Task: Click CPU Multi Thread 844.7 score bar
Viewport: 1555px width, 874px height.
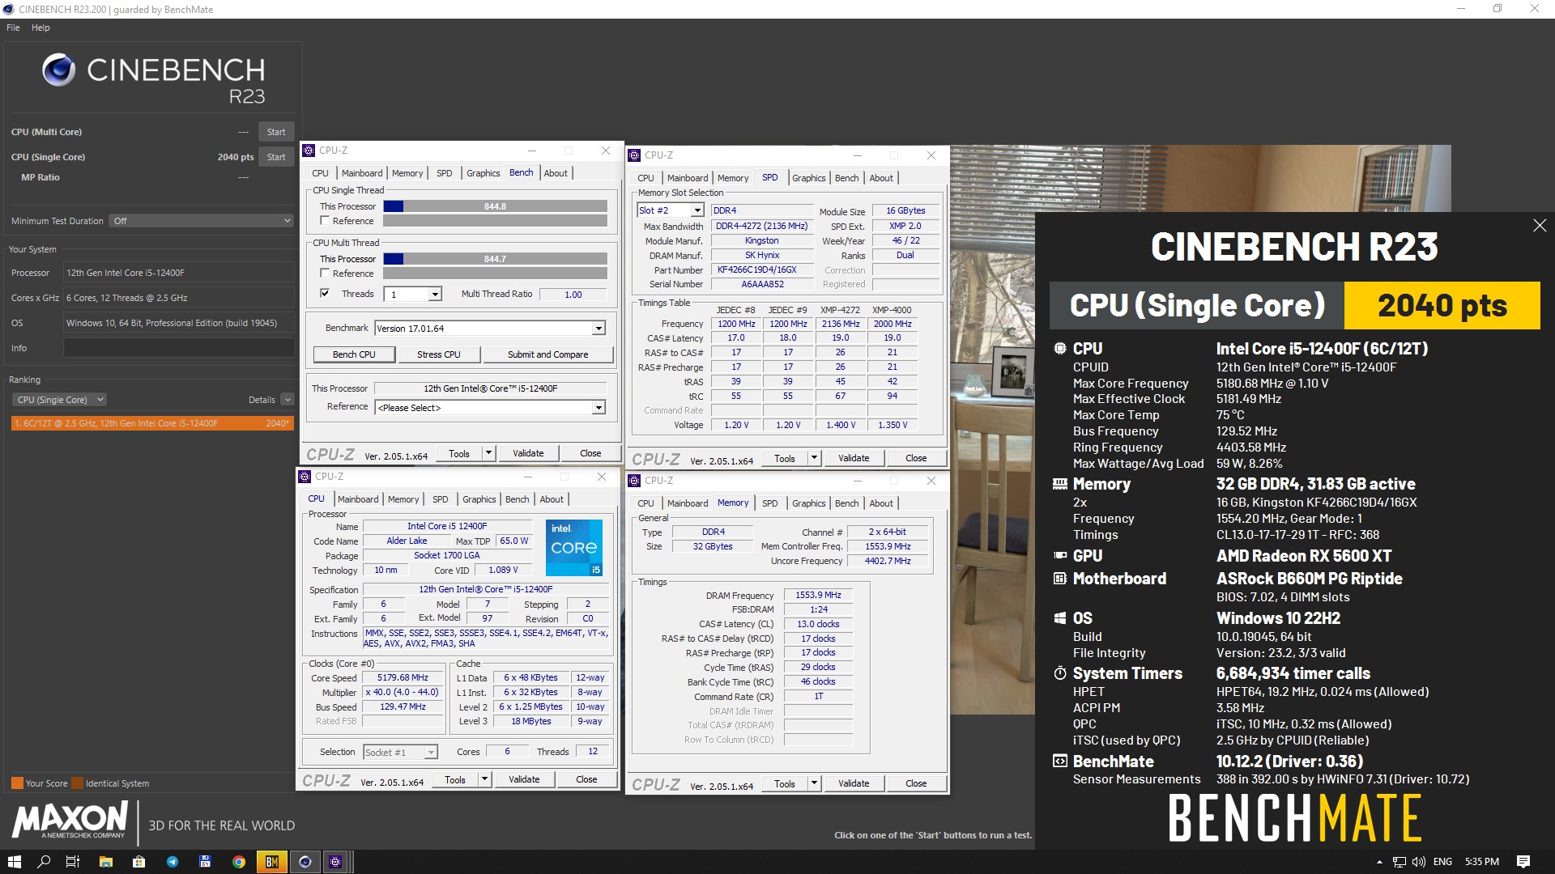Action: tap(495, 259)
